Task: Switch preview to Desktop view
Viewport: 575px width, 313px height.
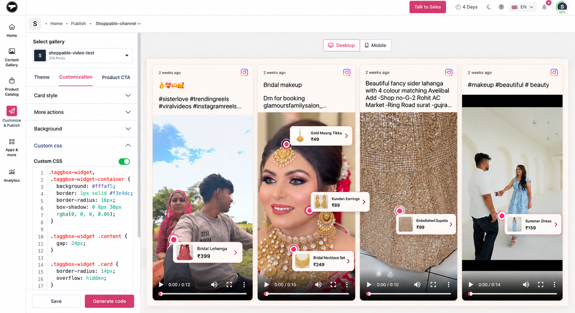Action: point(341,45)
